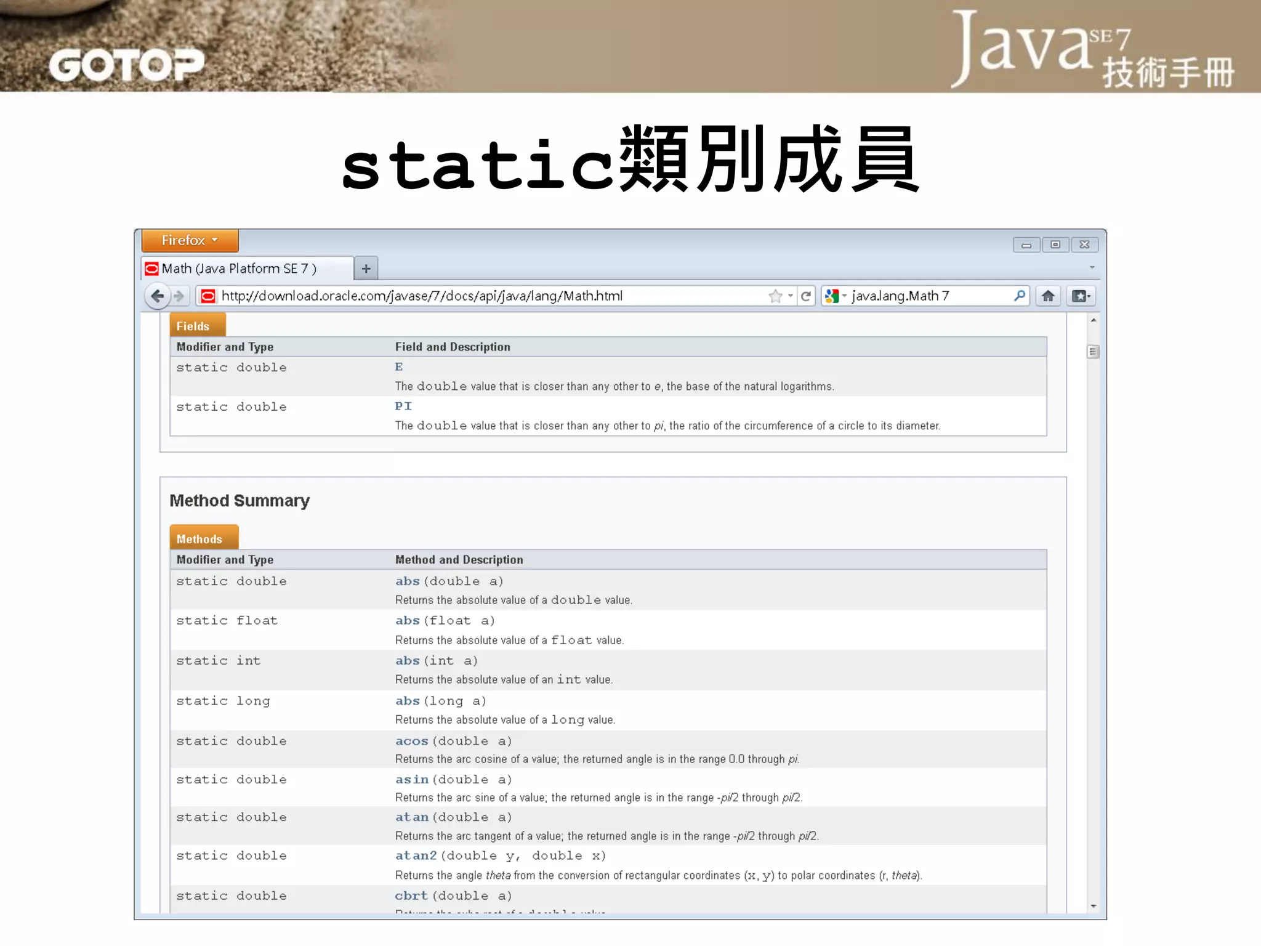Screen dimensions: 1261x946
Task: Click Oracle favicon on Math tab
Action: pyautogui.click(x=151, y=269)
